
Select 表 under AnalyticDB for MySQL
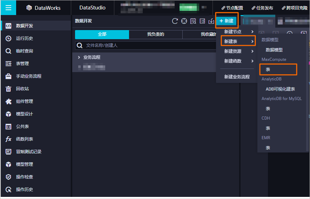pos(268,109)
